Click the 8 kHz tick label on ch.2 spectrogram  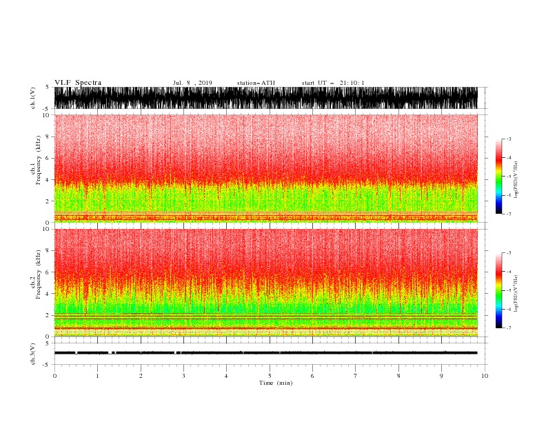pos(48,251)
